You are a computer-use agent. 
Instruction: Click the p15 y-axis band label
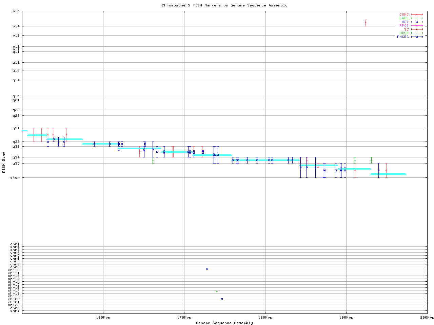click(16, 11)
